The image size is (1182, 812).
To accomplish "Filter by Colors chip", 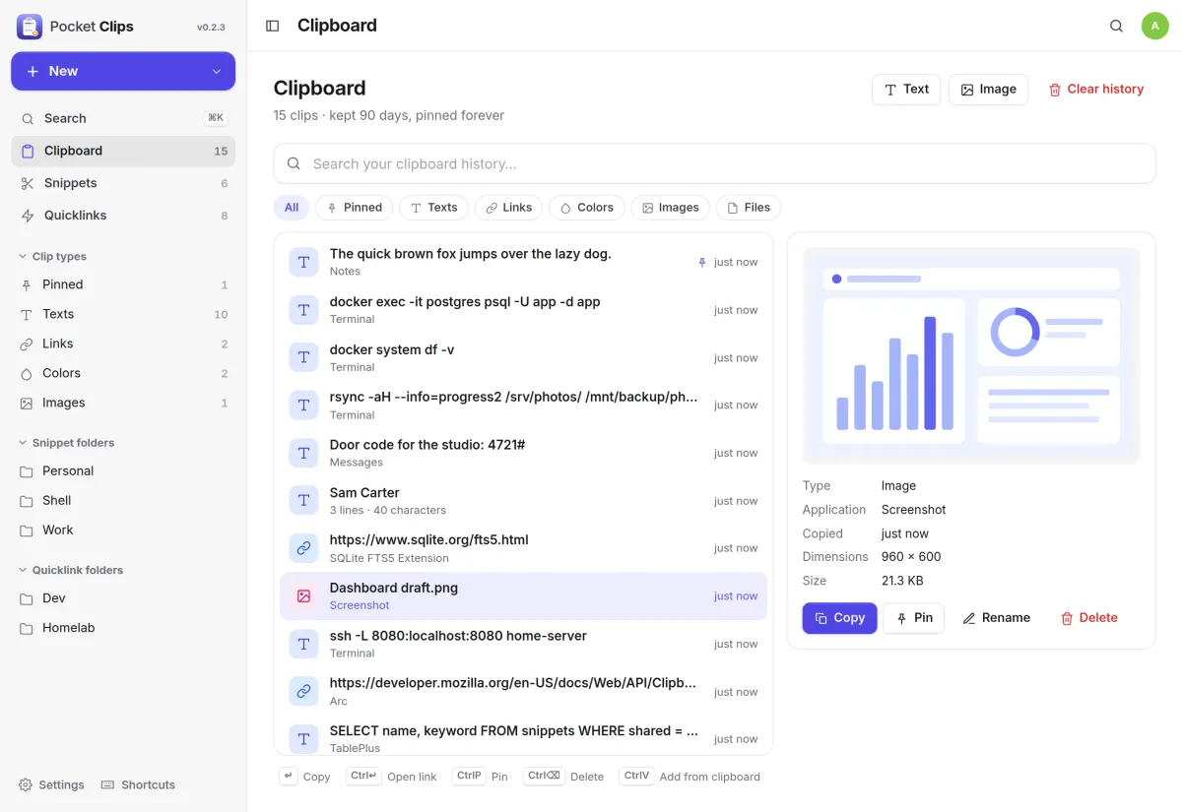I will click(x=586, y=208).
